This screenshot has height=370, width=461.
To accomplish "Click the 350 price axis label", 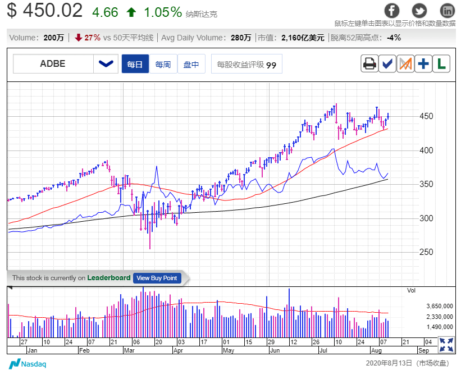I will tap(426, 184).
